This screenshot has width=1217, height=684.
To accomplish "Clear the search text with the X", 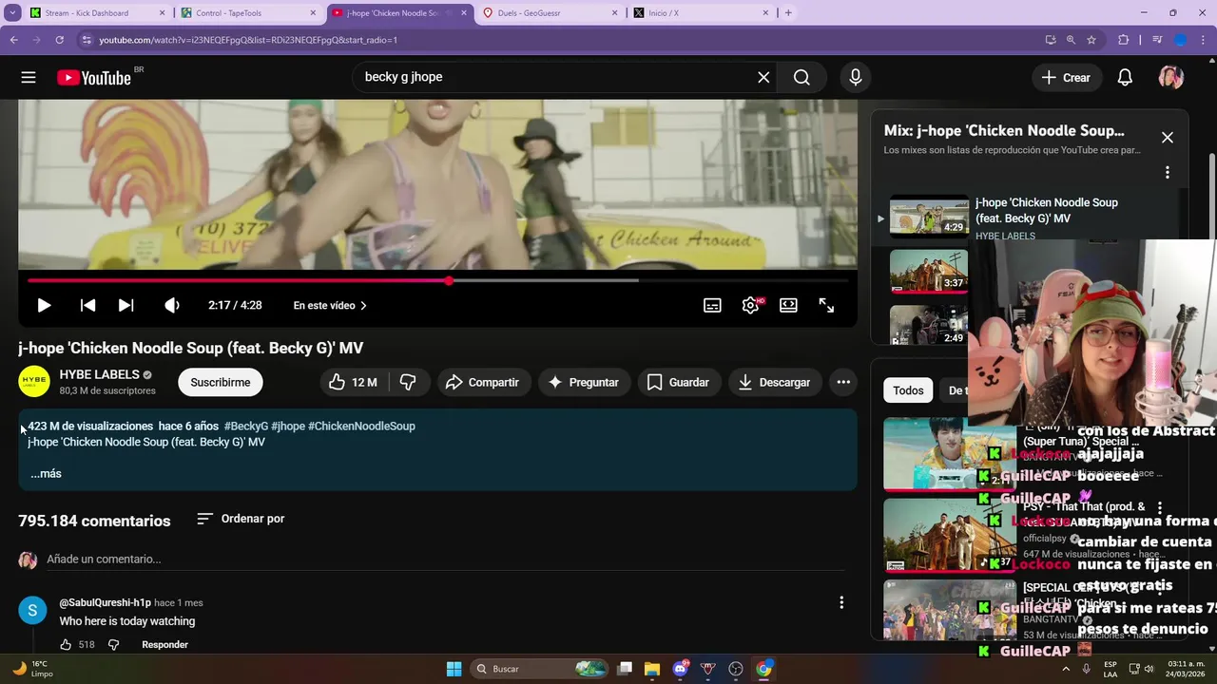I will click(x=763, y=78).
